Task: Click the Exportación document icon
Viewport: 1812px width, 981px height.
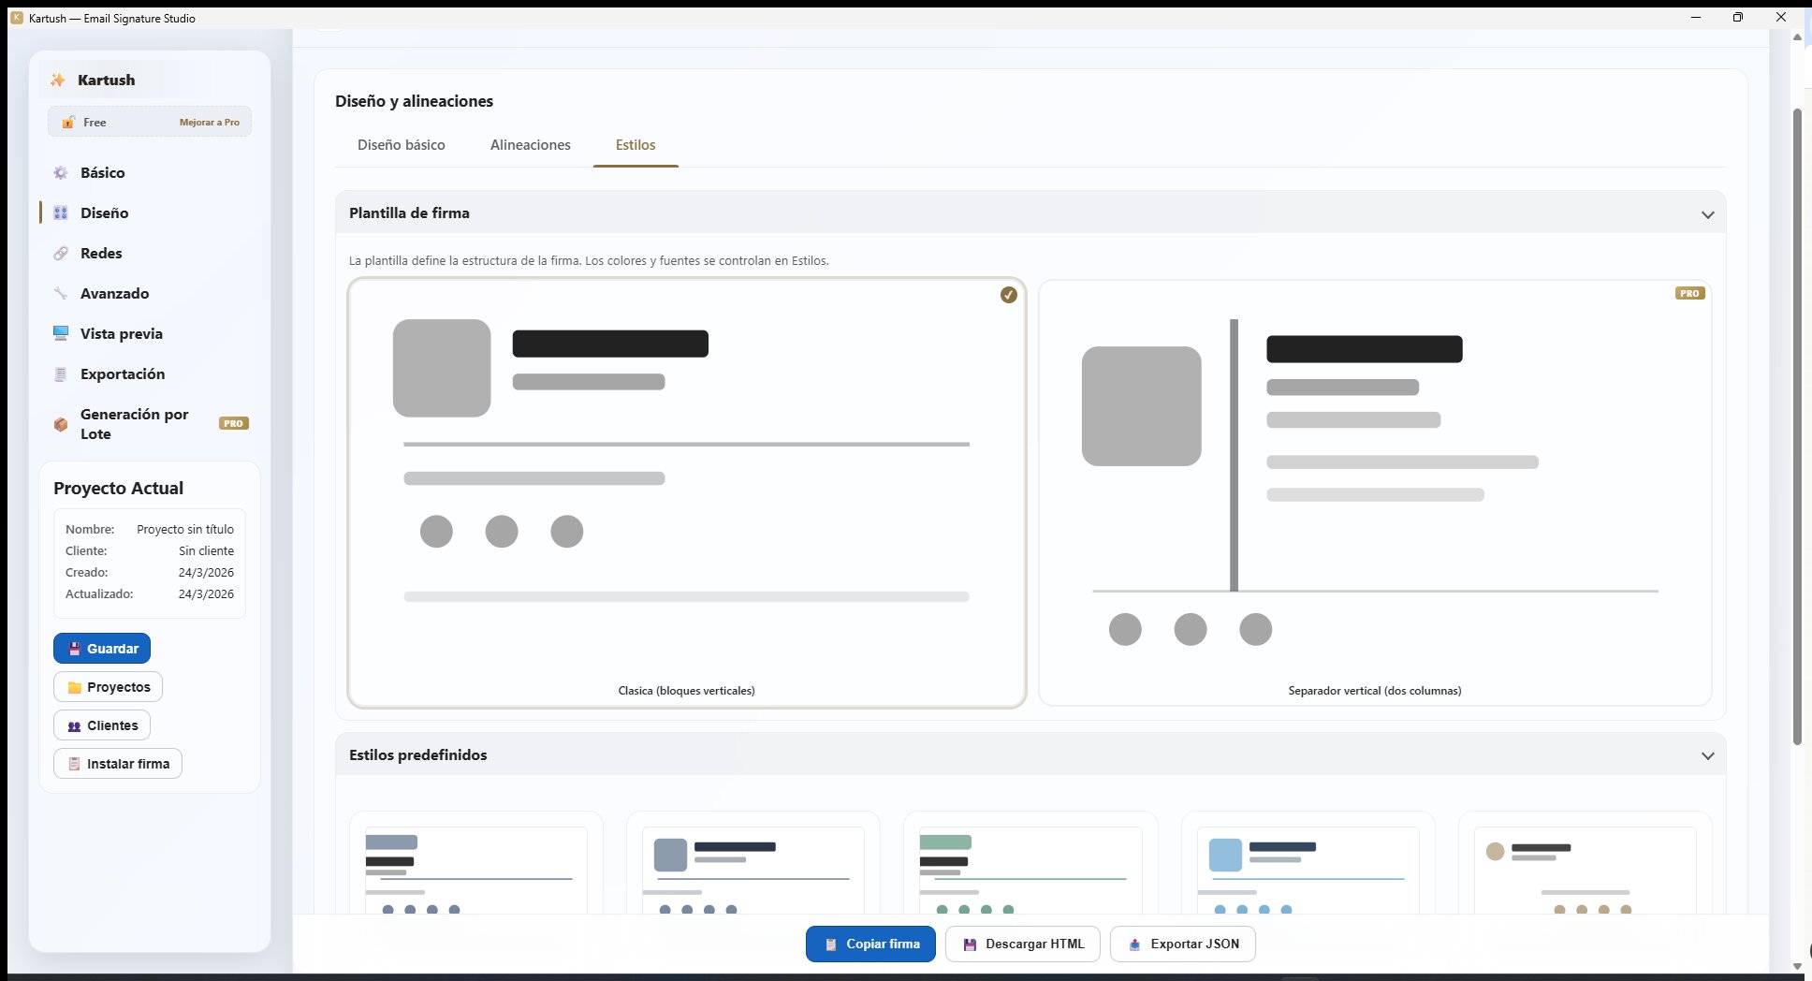Action: pos(61,374)
